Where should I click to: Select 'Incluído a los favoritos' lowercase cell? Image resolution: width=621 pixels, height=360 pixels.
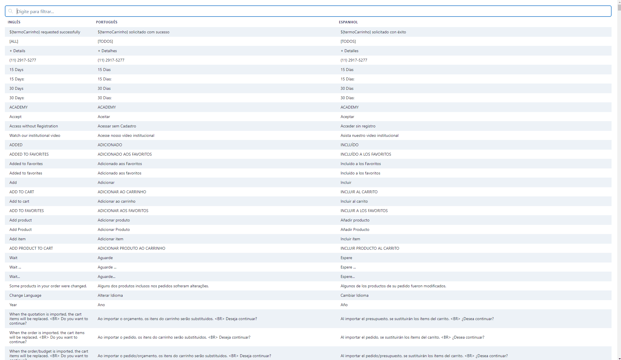(x=360, y=173)
